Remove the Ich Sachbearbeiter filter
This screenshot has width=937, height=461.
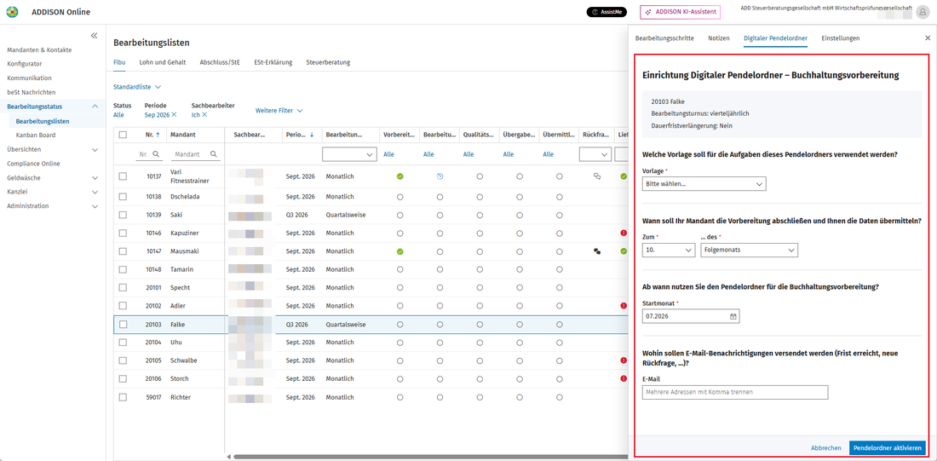click(204, 114)
